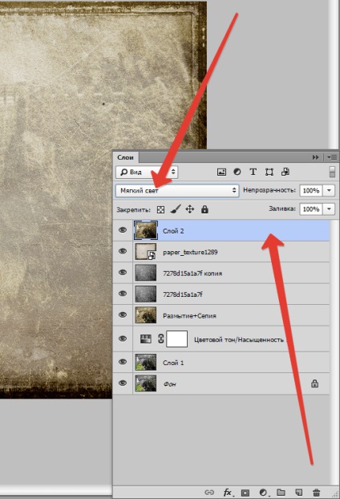Viewport: 340px width, 499px height.
Task: Open the Layers panel flyout menu
Action: click(x=332, y=157)
